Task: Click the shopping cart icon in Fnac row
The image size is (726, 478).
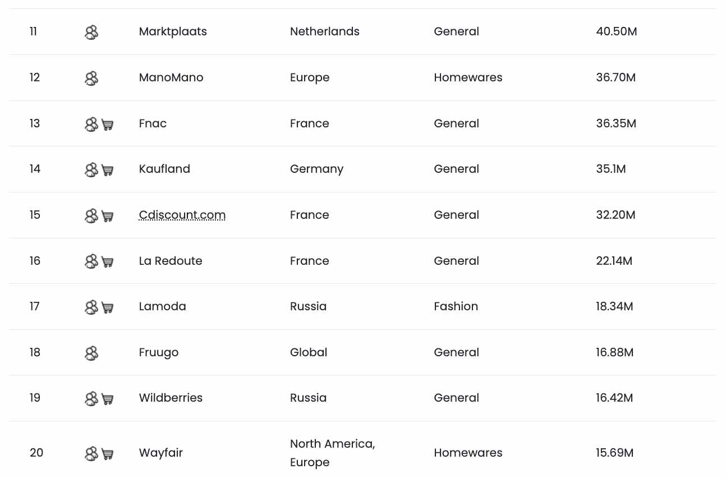Action: coord(108,125)
